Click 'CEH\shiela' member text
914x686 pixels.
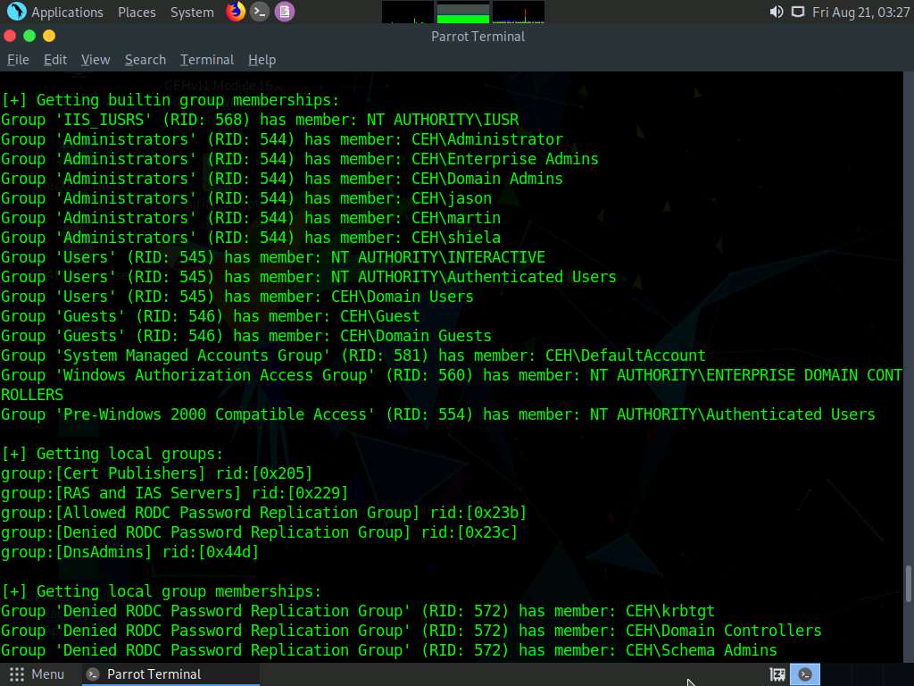pos(456,238)
